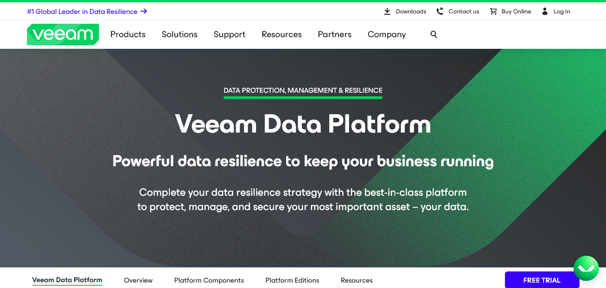
Task: Click Contact us in the top bar
Action: [x=464, y=11]
